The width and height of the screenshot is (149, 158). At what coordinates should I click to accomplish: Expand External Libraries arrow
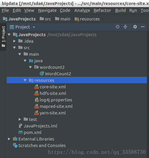(9, 139)
